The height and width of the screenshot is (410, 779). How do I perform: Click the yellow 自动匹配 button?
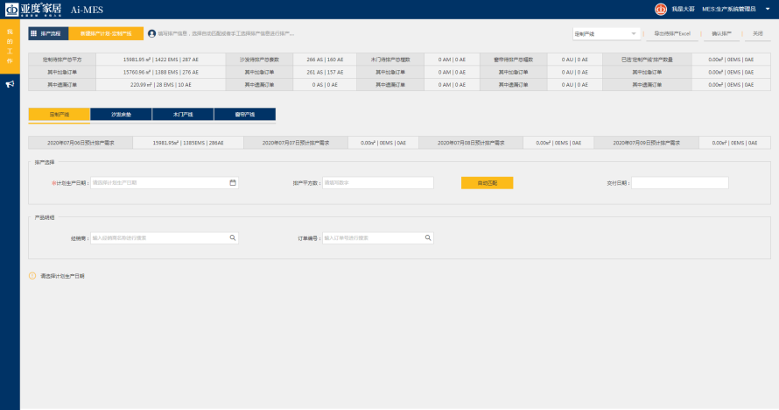(487, 183)
